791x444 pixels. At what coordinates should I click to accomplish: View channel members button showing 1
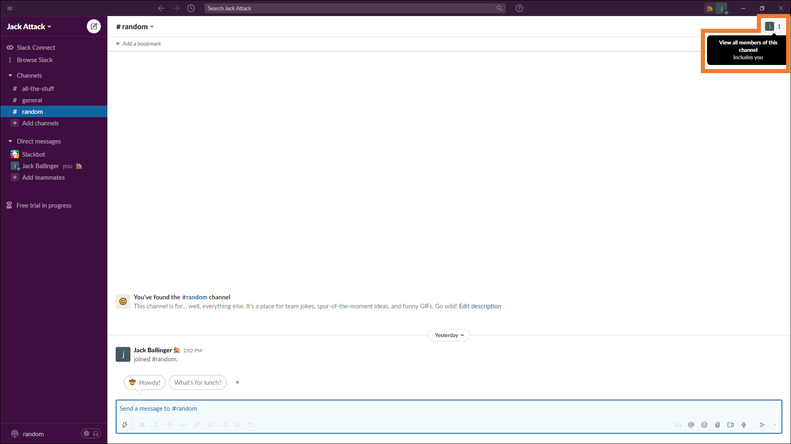point(774,26)
